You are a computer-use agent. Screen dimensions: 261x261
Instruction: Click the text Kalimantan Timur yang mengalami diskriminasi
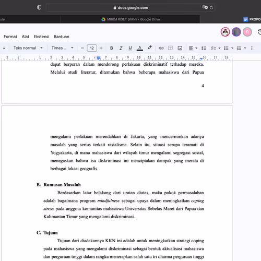(89, 217)
